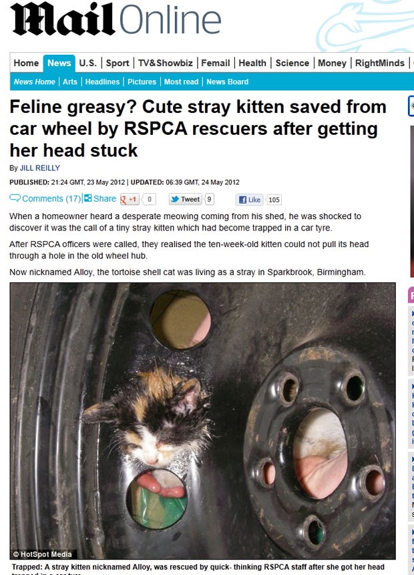
Task: Click the Comments speech bubble icon
Action: pos(15,198)
